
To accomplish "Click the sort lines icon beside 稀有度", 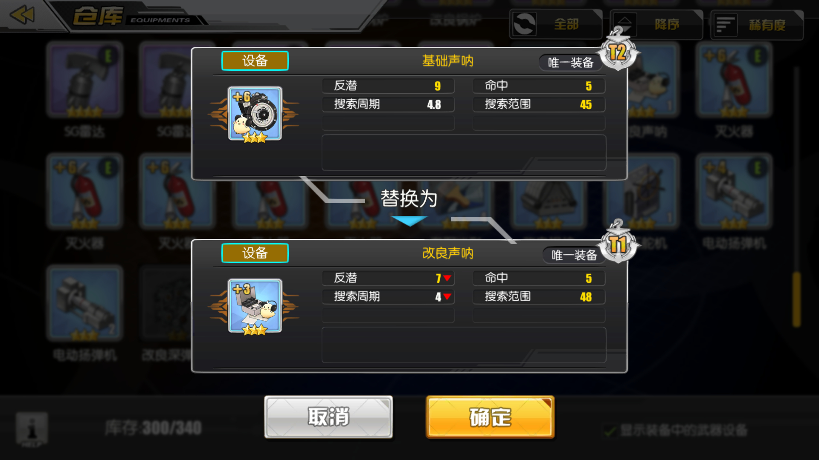I will click(x=725, y=25).
